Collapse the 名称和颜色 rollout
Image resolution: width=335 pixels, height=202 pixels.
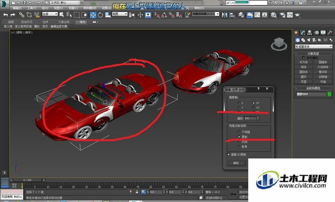click(314, 88)
